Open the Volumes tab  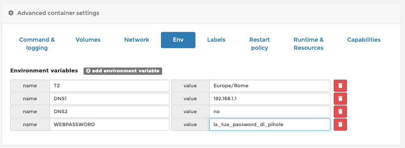[88, 40]
